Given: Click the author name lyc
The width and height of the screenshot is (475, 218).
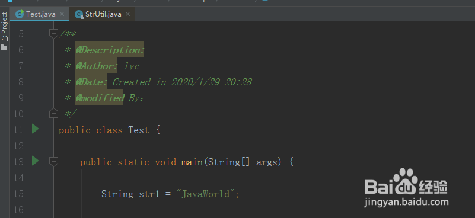Looking at the screenshot, I should coord(131,66).
